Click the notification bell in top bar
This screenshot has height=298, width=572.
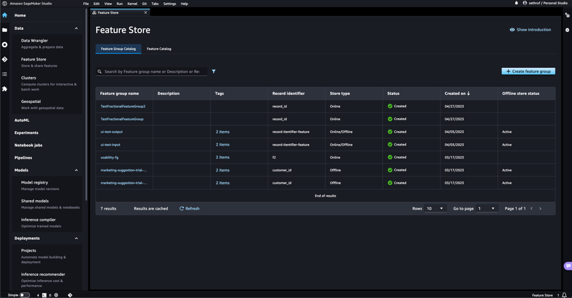pyautogui.click(x=516, y=3)
